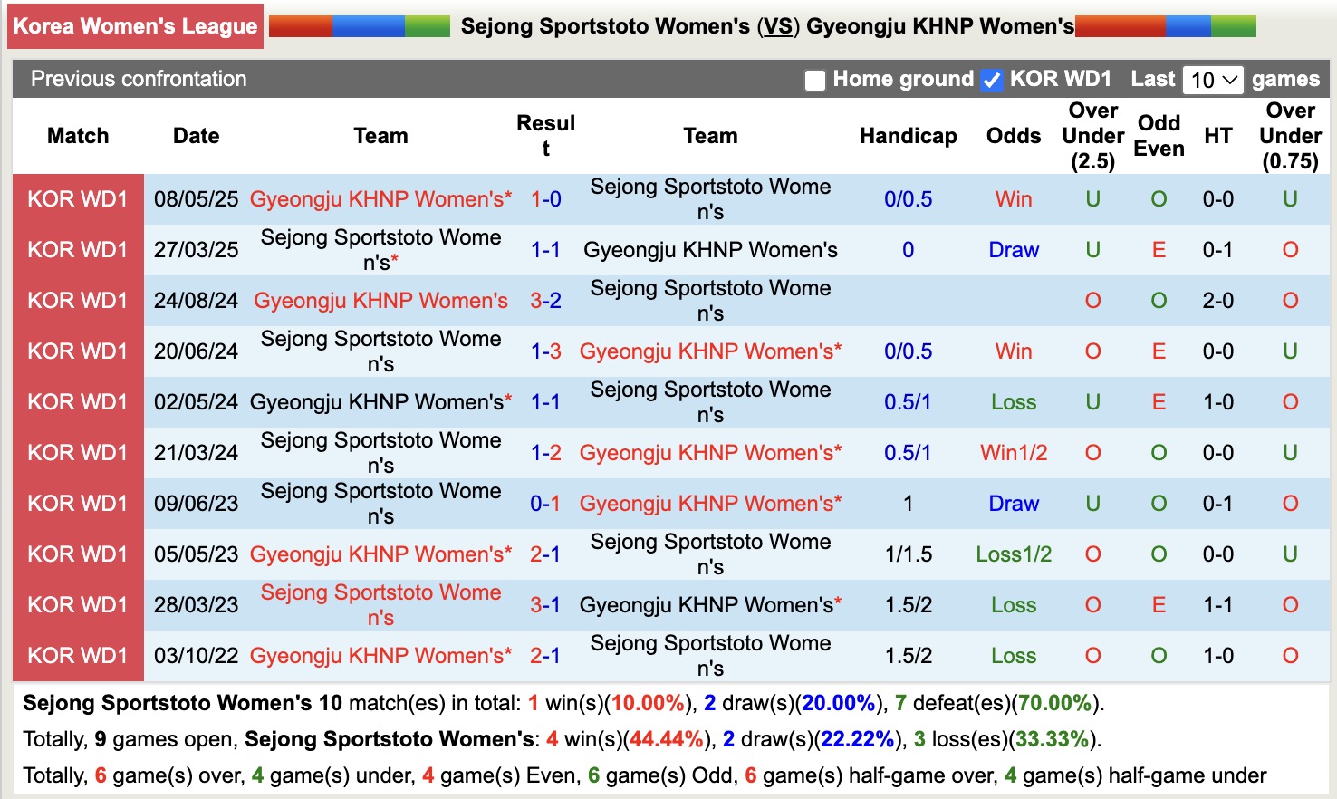Enable the Home ground checkbox
Viewport: 1337px width, 799px height.
(x=815, y=81)
